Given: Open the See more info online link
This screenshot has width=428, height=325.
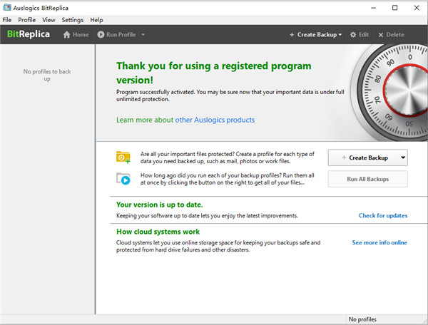Looking at the screenshot, I should point(379,242).
